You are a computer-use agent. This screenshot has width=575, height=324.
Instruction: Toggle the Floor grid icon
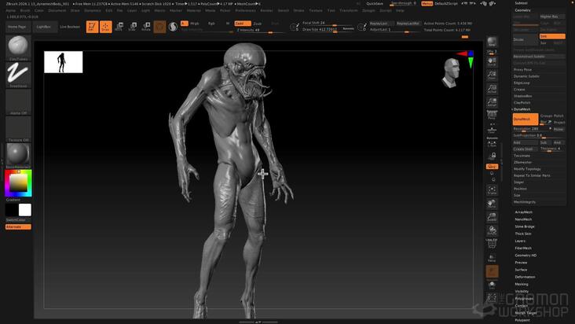tap(492, 129)
